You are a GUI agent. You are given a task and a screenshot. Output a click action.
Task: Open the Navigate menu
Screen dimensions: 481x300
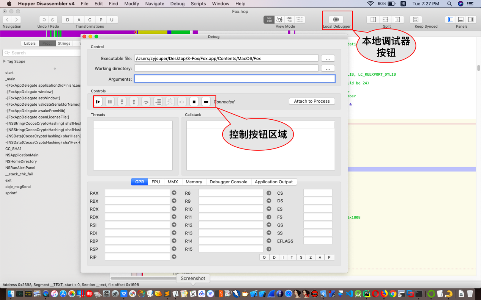click(155, 4)
